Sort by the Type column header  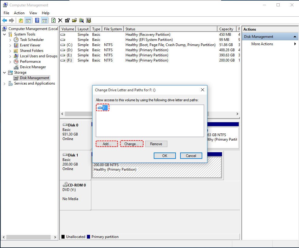pos(96,29)
